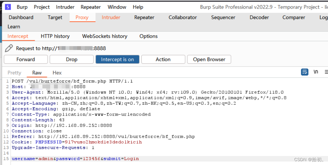Open the Sequencer tab

223,17
